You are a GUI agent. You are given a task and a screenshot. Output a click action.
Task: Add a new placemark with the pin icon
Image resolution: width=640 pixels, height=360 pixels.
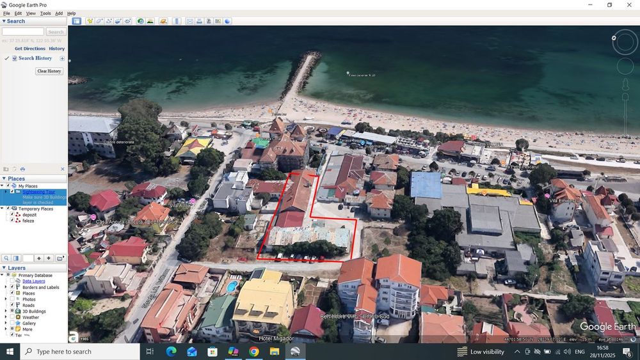pos(90,21)
